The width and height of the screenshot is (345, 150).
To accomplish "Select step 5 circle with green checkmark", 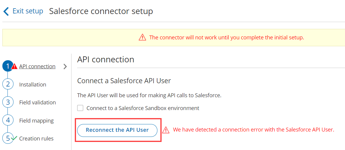I will tap(8, 138).
